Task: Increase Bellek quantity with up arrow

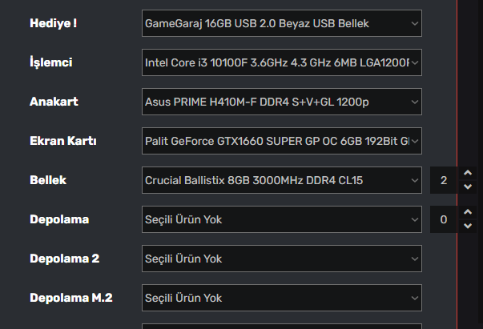Action: (468, 174)
